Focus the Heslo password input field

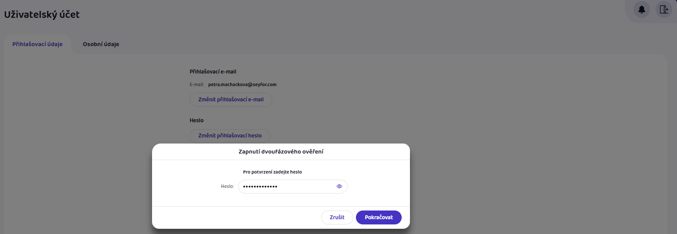pyautogui.click(x=305, y=187)
